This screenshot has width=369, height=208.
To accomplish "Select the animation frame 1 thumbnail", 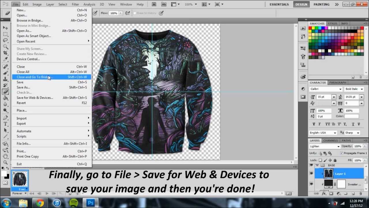I will point(20,179).
